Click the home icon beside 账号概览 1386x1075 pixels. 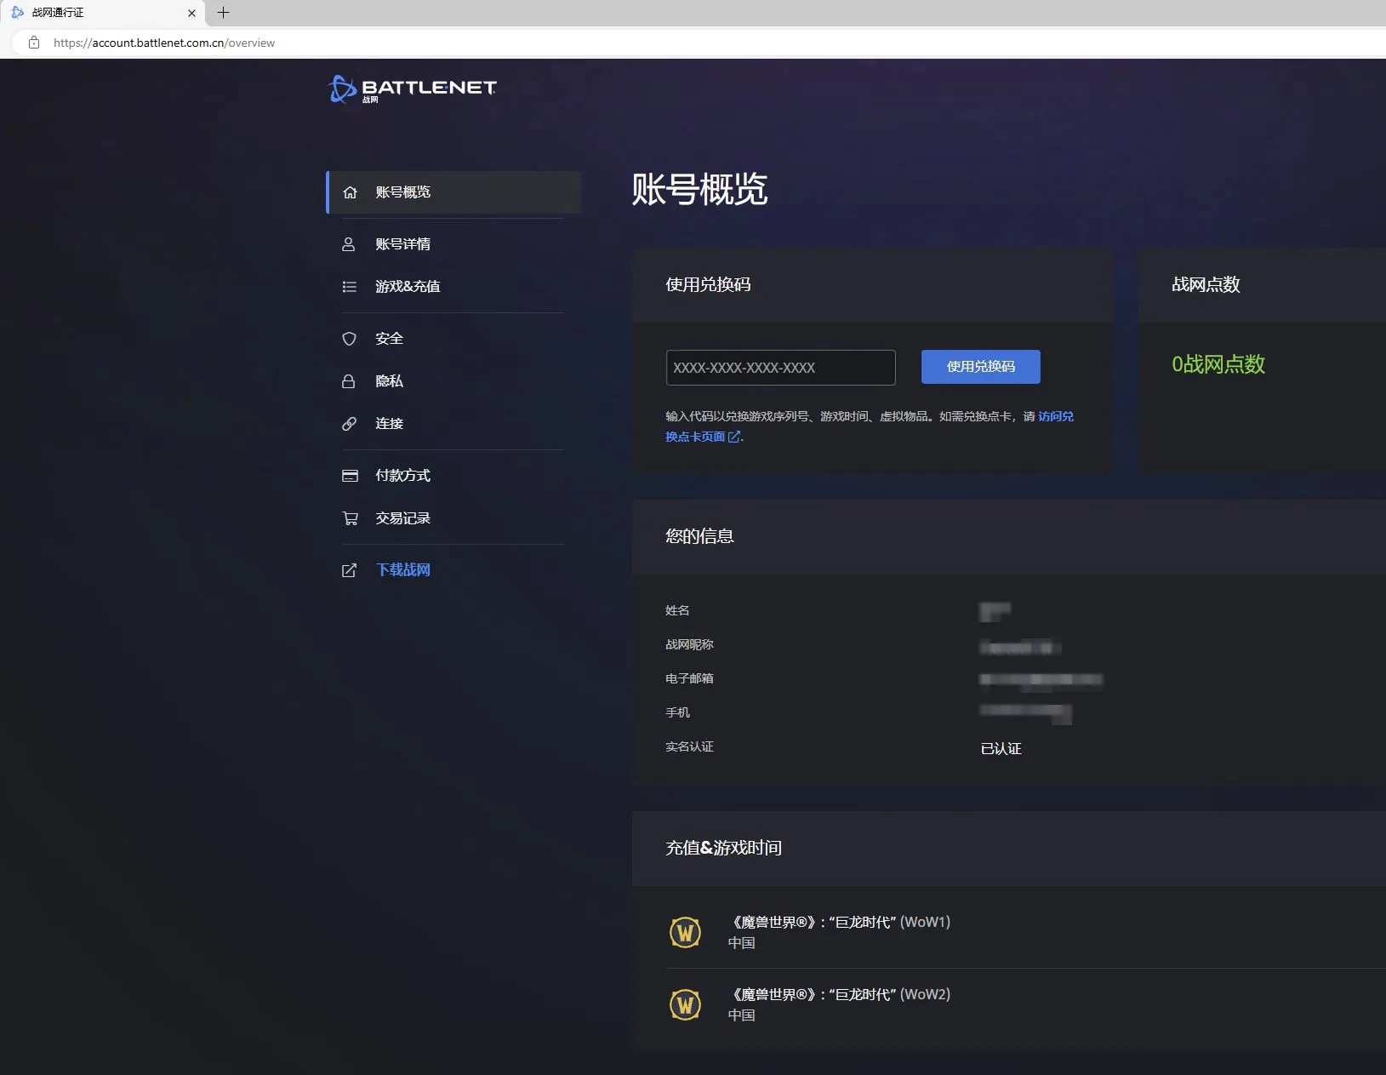[x=350, y=192]
